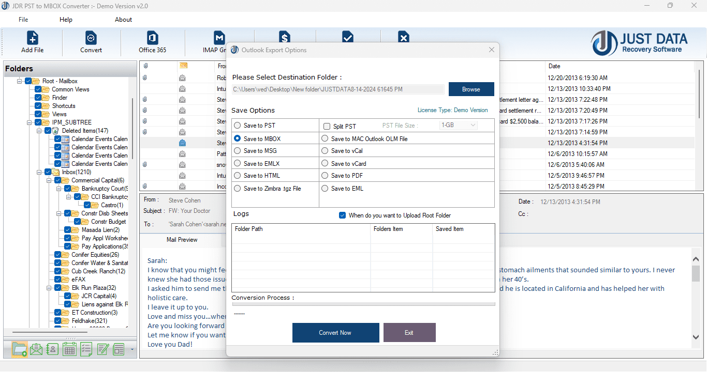Click the attachment column header paperclip
Viewport: 707px width, 372px height.
[x=145, y=66]
